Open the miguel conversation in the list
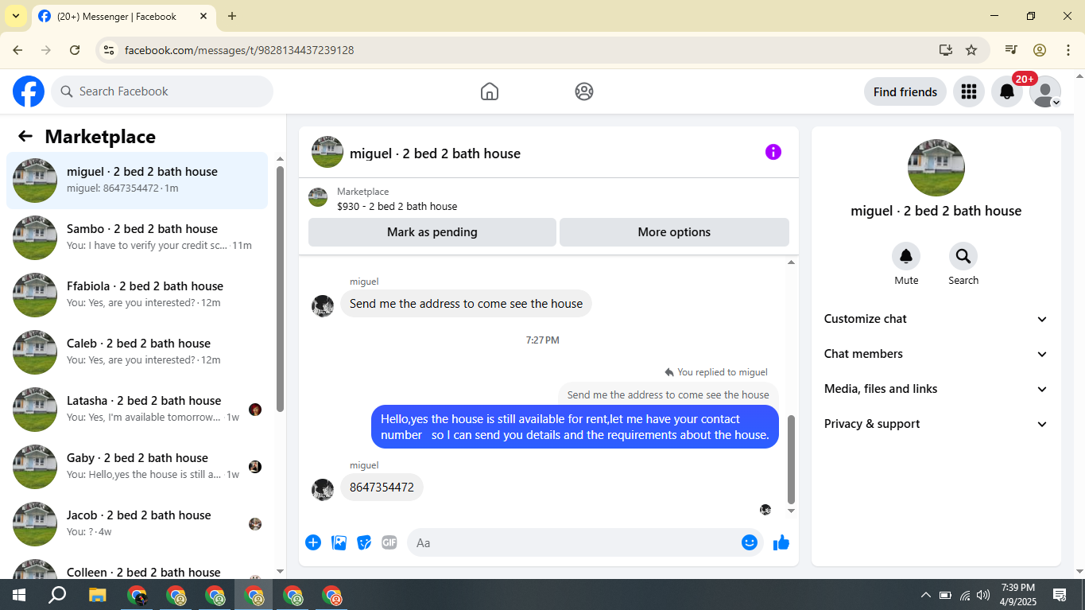Screen dimensions: 1085x610 pos(138,181)
